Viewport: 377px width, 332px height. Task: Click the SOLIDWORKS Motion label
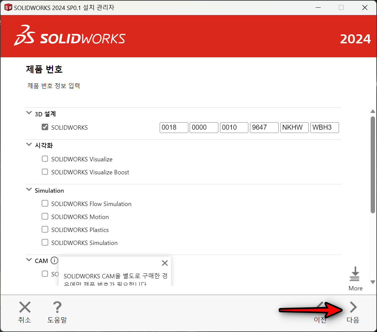tap(80, 217)
